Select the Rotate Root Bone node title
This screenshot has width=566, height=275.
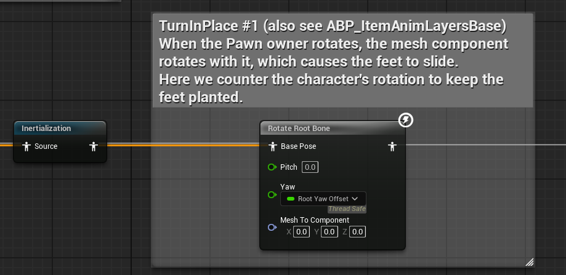(x=299, y=129)
